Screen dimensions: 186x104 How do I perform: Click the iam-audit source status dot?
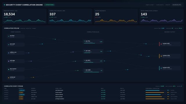pos(8,44)
